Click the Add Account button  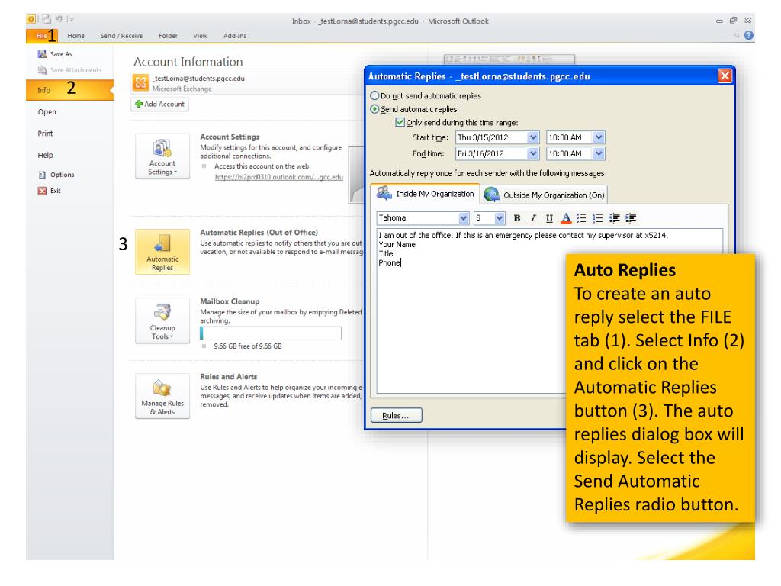click(x=160, y=104)
